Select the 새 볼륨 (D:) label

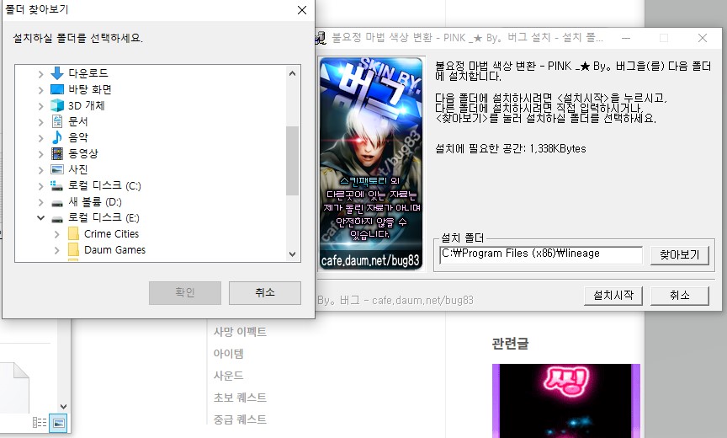(94, 202)
